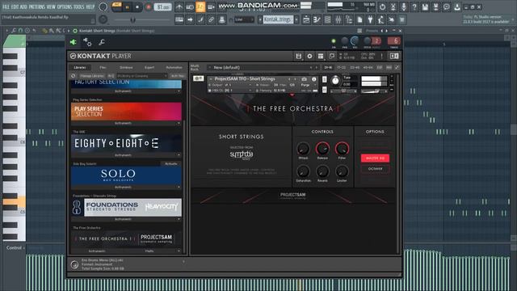Screen dimensions: 517x291
Task: Open the FILE menu
Action: [6, 7]
